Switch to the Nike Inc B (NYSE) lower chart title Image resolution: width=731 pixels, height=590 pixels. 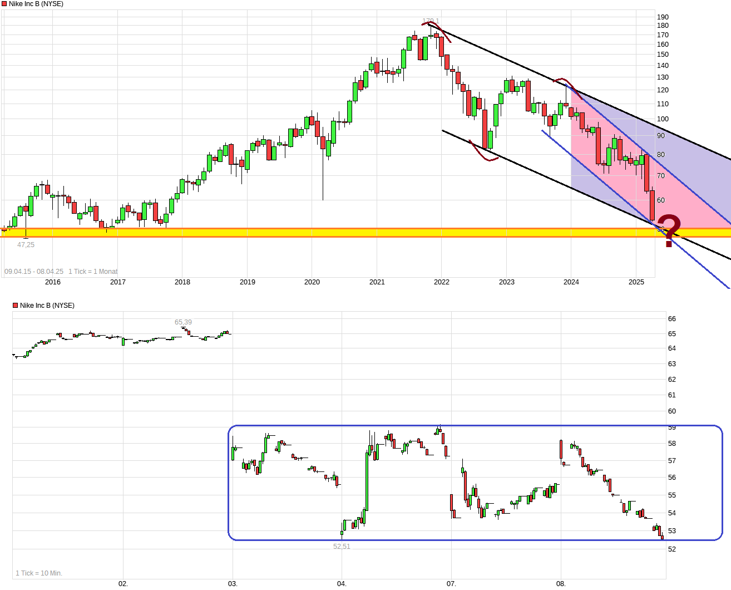click(47, 305)
